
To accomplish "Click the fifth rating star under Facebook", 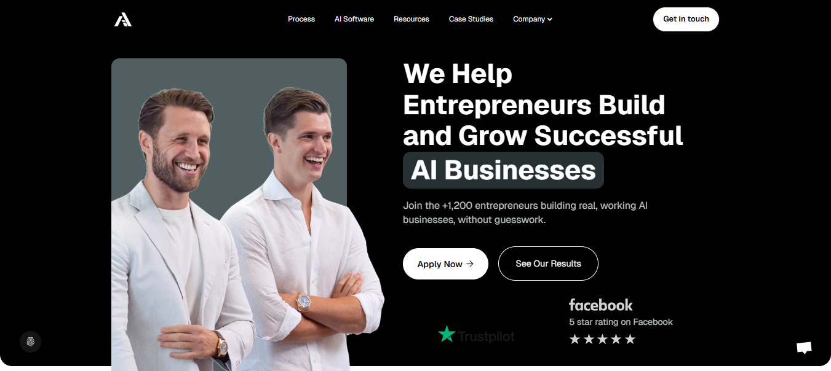I will click(x=630, y=339).
